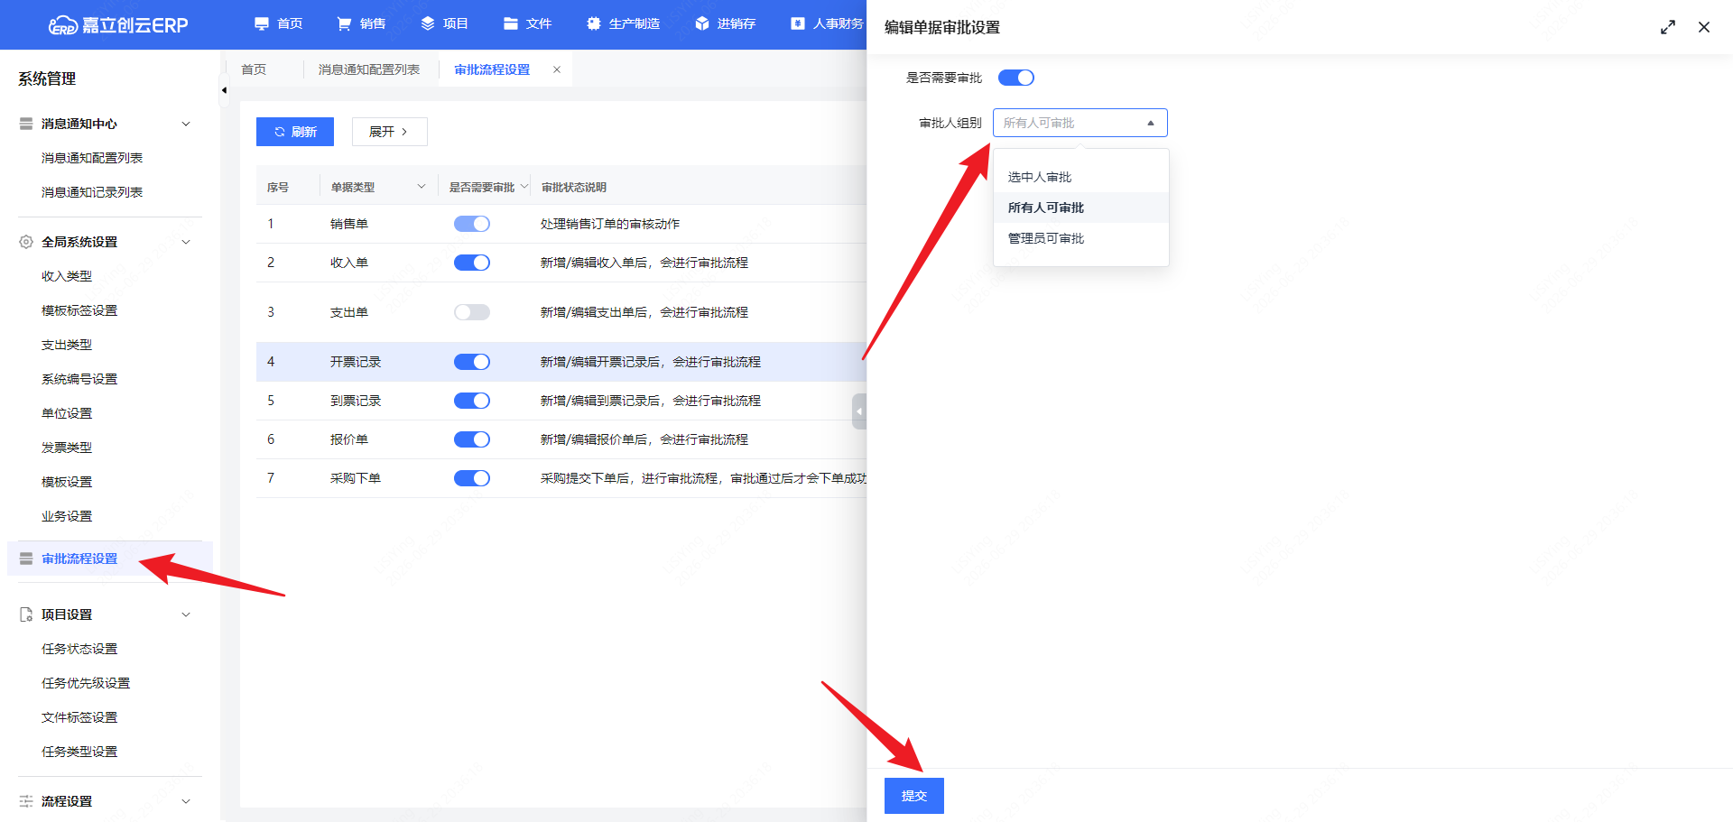Switch to the 消息通知配置列表 page tab
1733x822 pixels.
[369, 69]
